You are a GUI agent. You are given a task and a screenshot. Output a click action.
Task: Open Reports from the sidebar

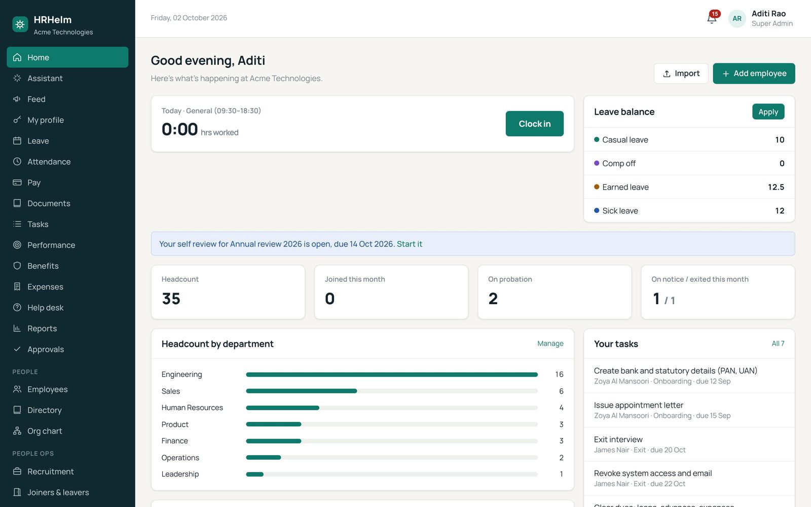pos(67,328)
